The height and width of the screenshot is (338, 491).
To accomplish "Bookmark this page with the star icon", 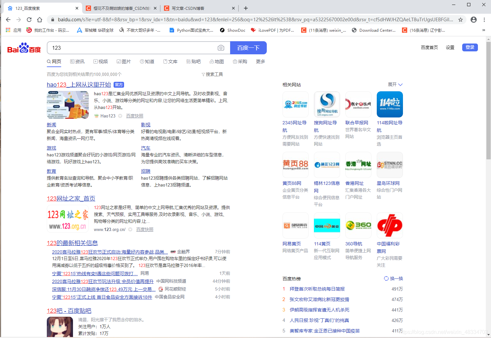I will [x=461, y=20].
